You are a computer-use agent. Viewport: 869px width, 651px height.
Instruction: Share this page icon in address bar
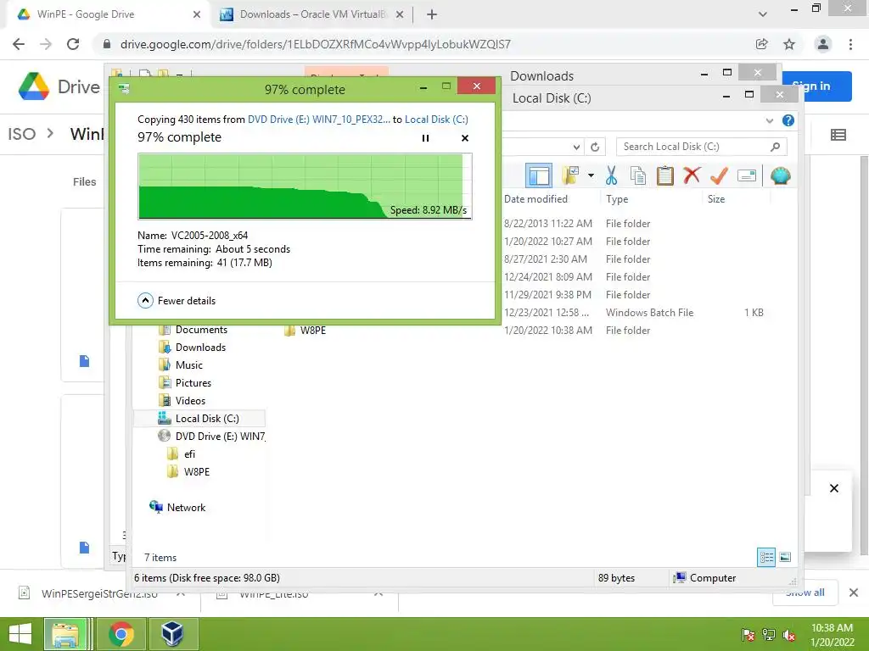tap(762, 44)
